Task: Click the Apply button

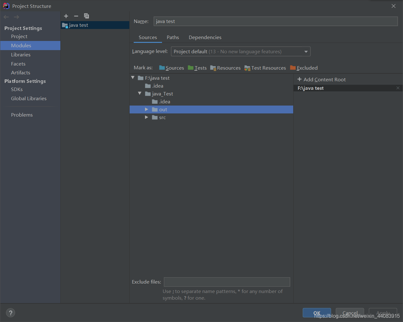Action: point(383,313)
